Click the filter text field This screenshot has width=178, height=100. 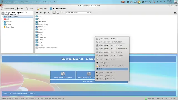click(76, 12)
